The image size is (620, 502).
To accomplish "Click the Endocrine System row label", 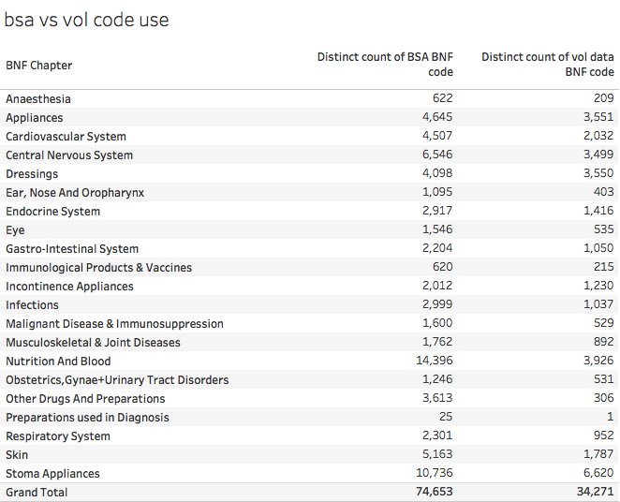I will tap(52, 212).
